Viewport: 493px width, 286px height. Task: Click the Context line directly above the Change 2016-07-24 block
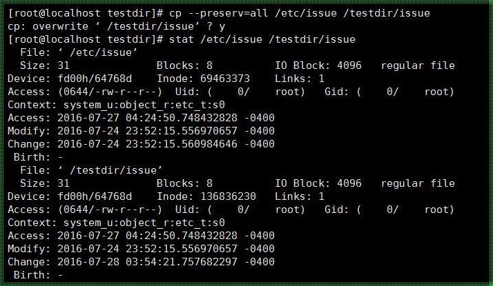116,105
